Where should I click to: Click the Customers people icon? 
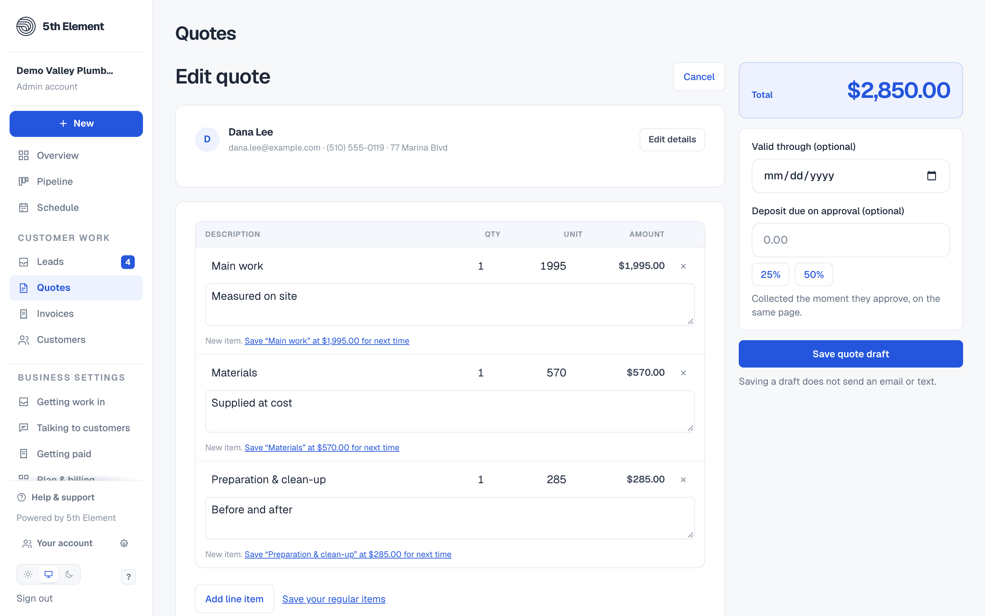tap(24, 340)
